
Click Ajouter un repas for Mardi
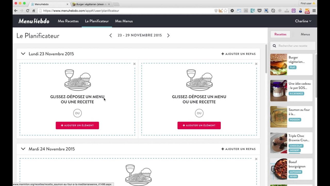click(x=238, y=149)
